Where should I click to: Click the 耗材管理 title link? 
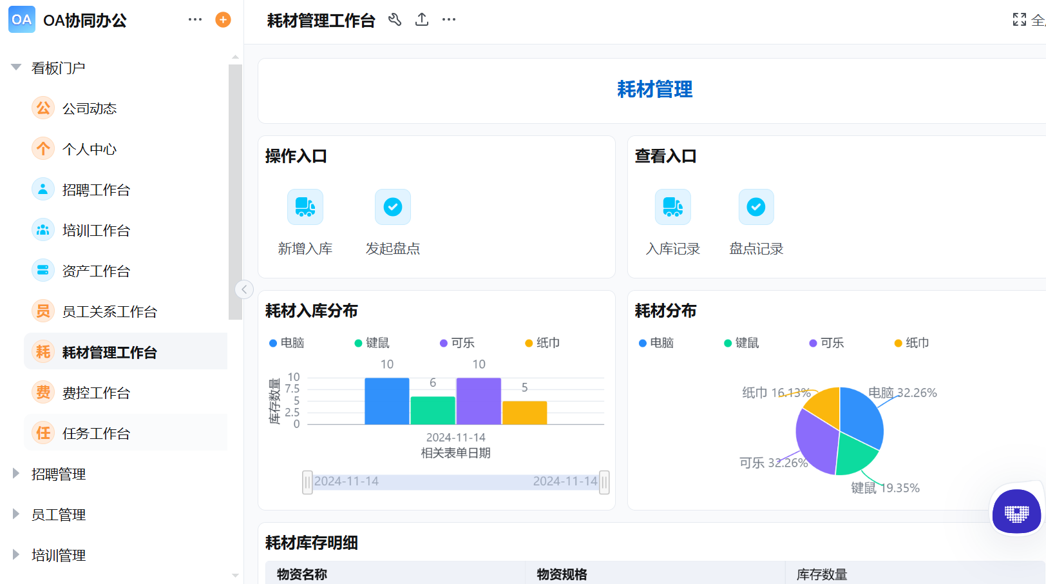point(654,90)
